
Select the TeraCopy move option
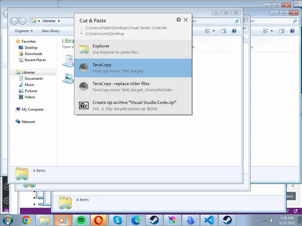click(x=133, y=68)
